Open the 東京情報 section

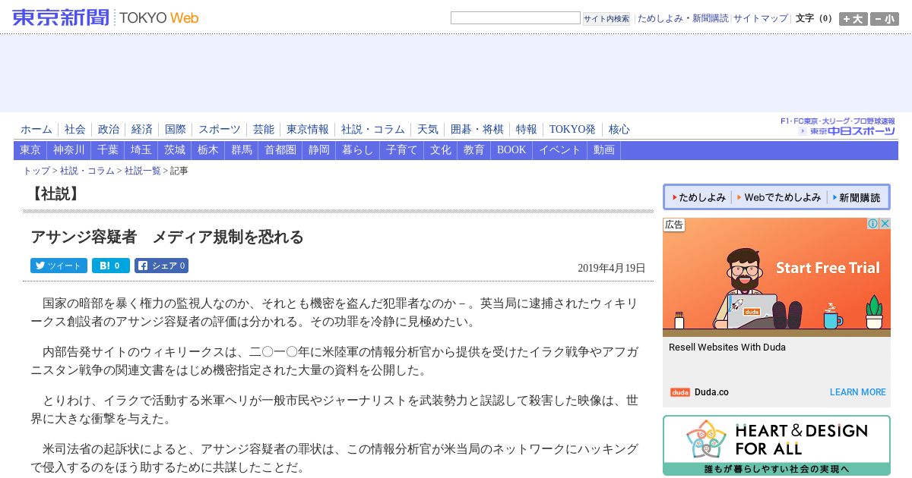308,130
